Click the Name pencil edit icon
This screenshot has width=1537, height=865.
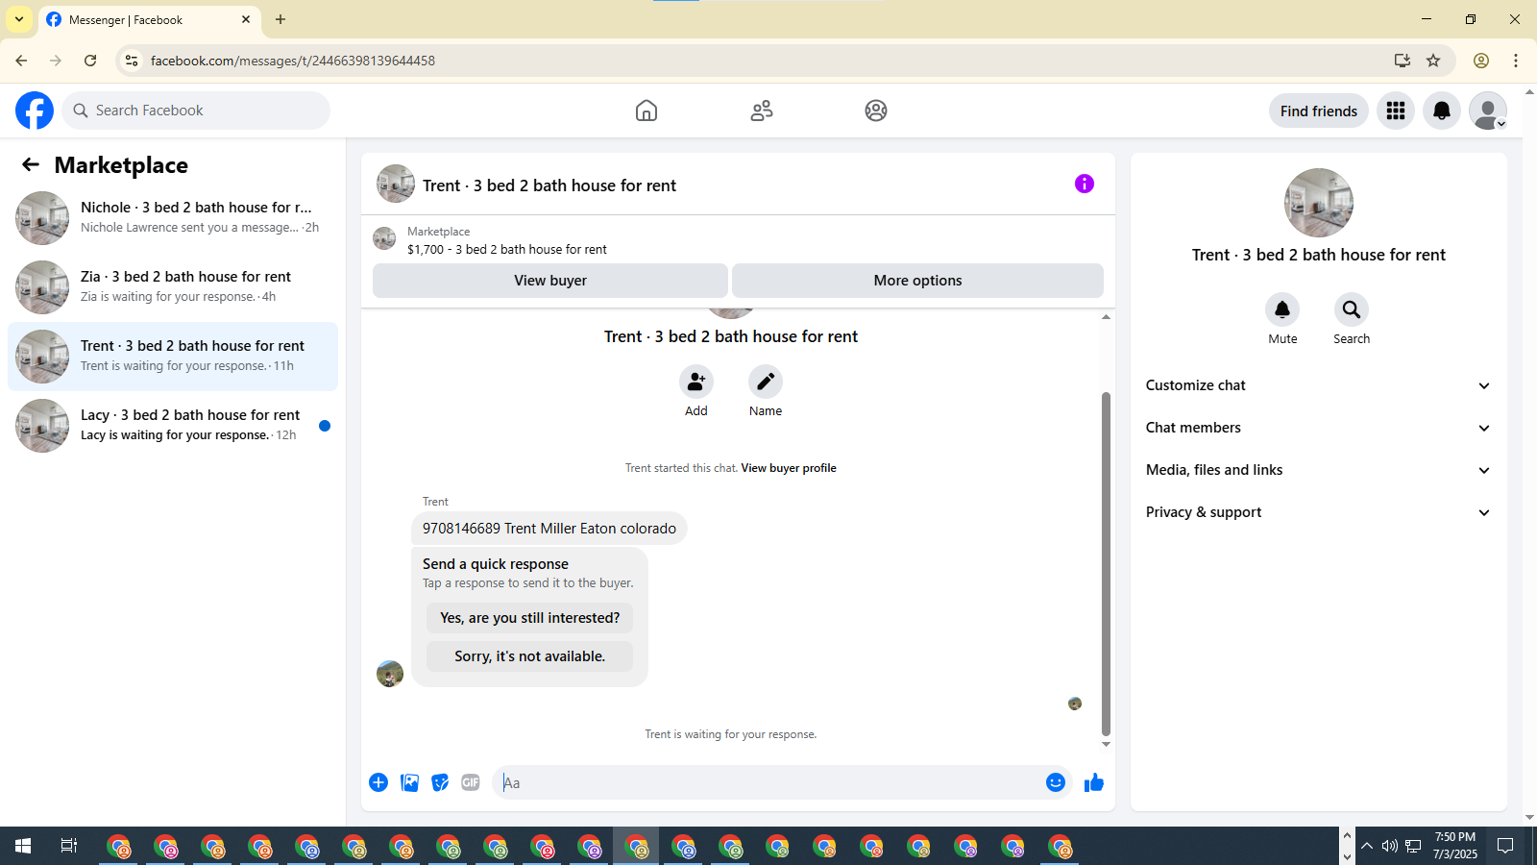766,382
